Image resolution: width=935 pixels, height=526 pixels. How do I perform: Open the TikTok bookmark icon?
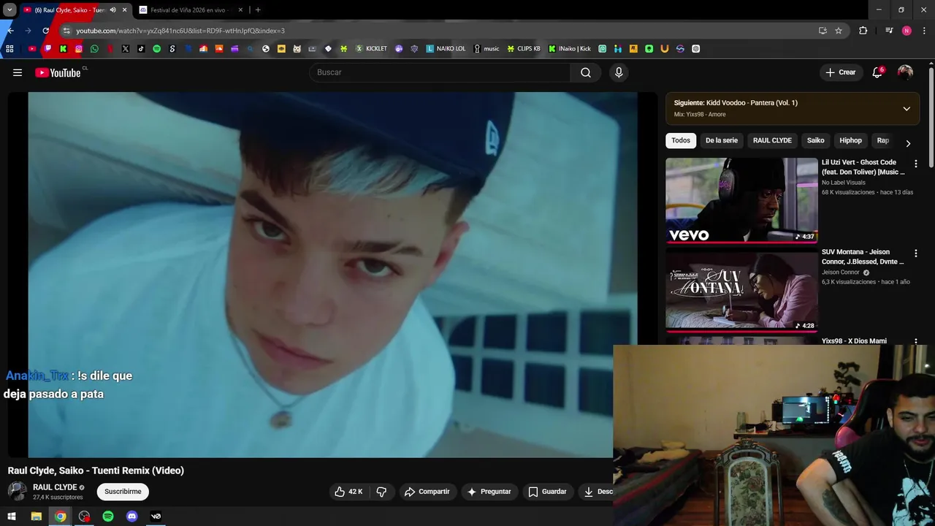tap(141, 49)
